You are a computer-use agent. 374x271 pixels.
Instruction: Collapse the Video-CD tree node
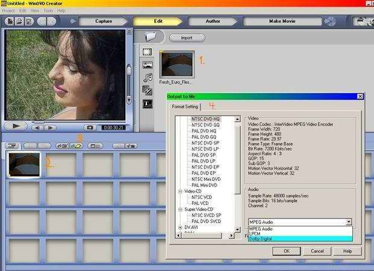point(180,192)
